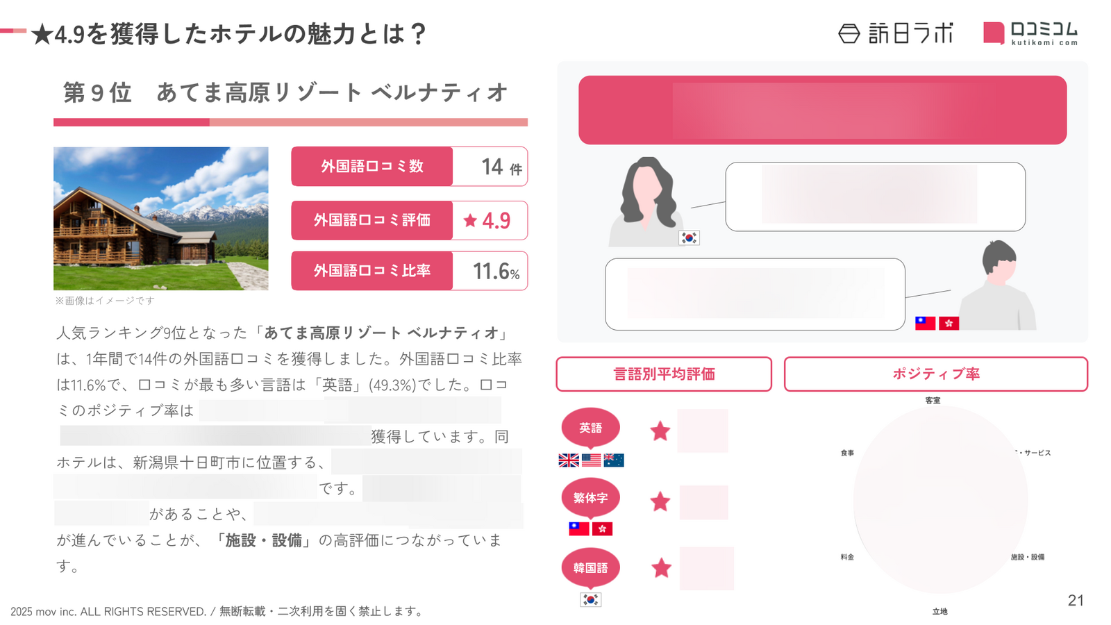Click the man avatar illustration
Screen dimensions: 1111x625
(x=998, y=285)
